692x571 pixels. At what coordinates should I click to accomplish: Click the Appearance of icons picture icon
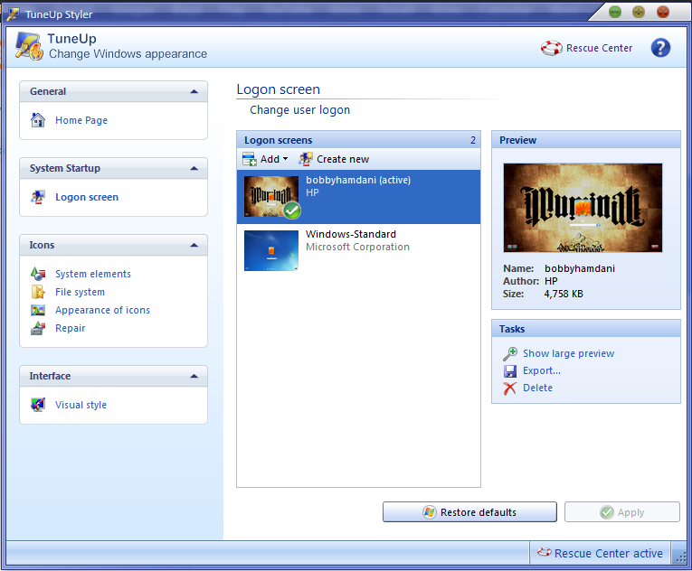(x=38, y=310)
